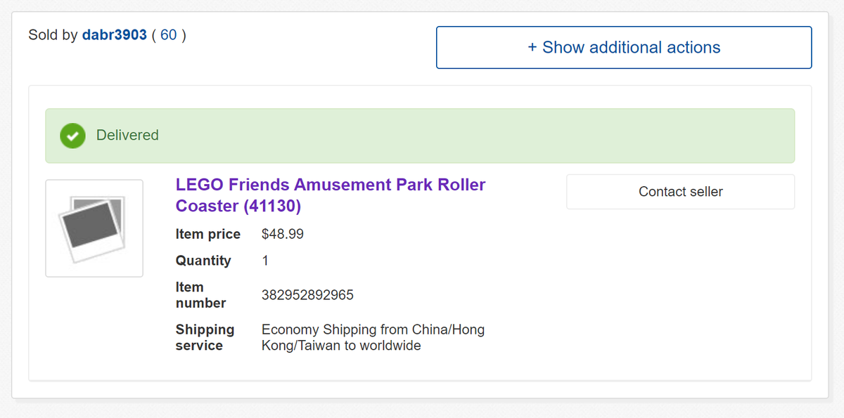The width and height of the screenshot is (844, 418).
Task: View the seller's feedback score of 60
Action: click(169, 35)
